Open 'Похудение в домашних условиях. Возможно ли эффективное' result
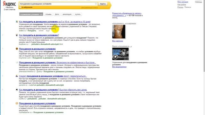Viewport: 205px width, 115px height. click(x=57, y=63)
